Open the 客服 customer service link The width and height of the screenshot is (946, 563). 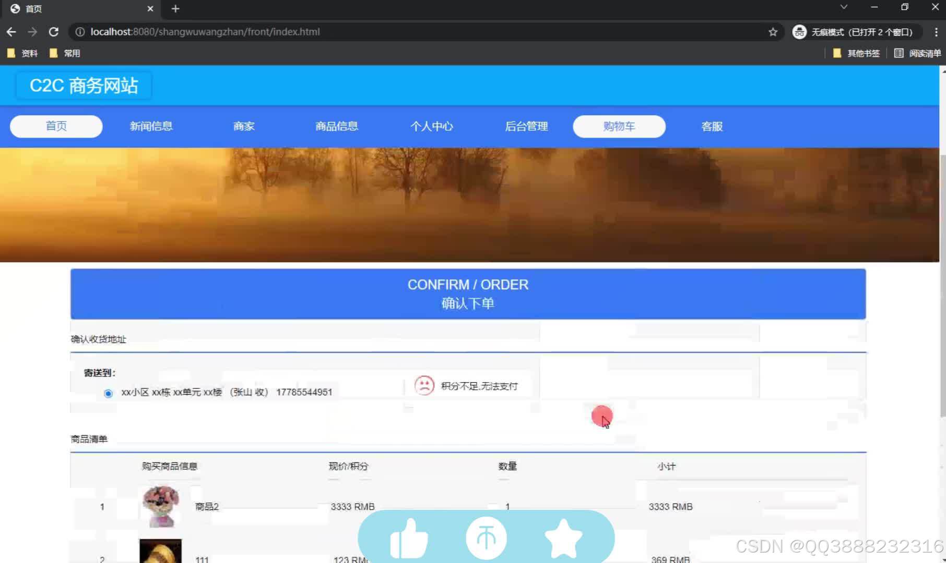point(711,126)
